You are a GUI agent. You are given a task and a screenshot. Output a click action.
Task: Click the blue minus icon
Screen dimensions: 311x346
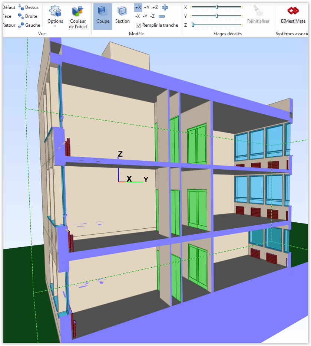[162, 16]
